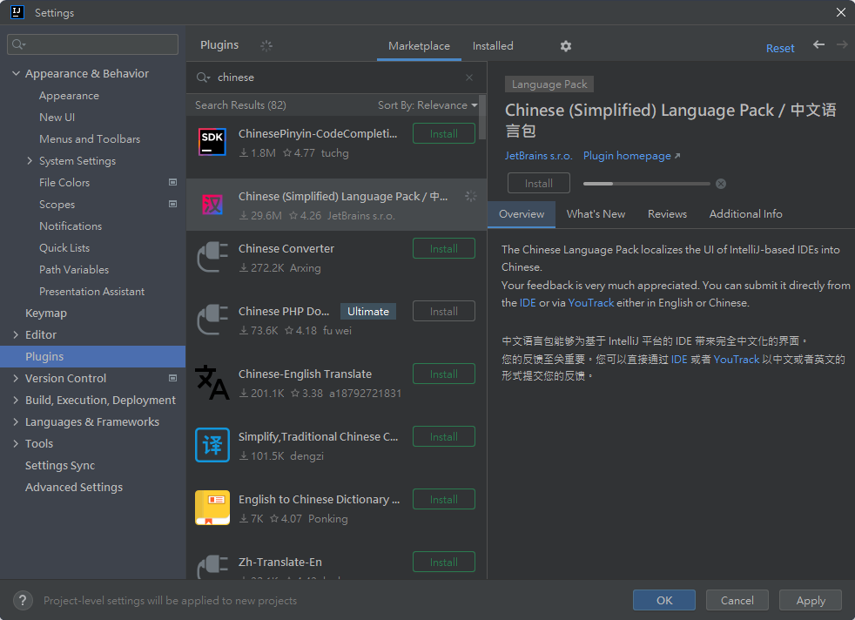Expand Version Control section
This screenshot has width=855, height=620.
tap(16, 378)
